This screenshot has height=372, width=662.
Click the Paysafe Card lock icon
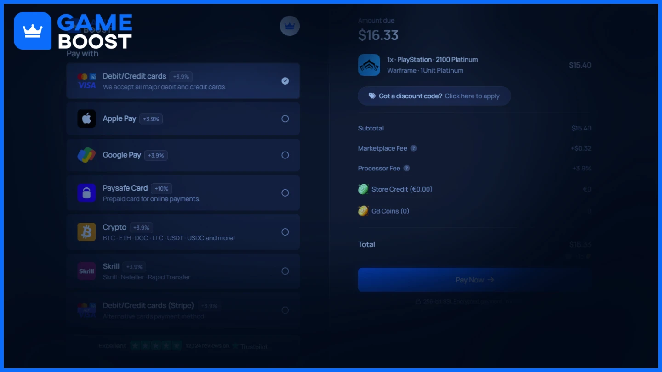(x=86, y=193)
